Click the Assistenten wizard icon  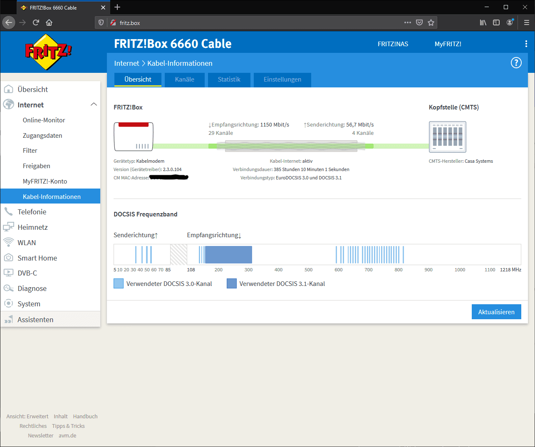tap(8, 319)
